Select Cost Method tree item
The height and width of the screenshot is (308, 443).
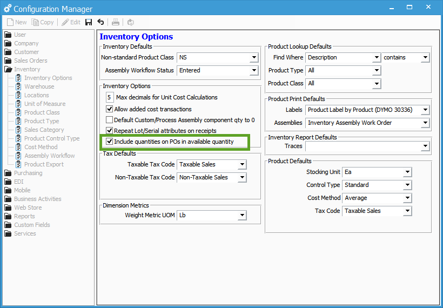point(37,147)
